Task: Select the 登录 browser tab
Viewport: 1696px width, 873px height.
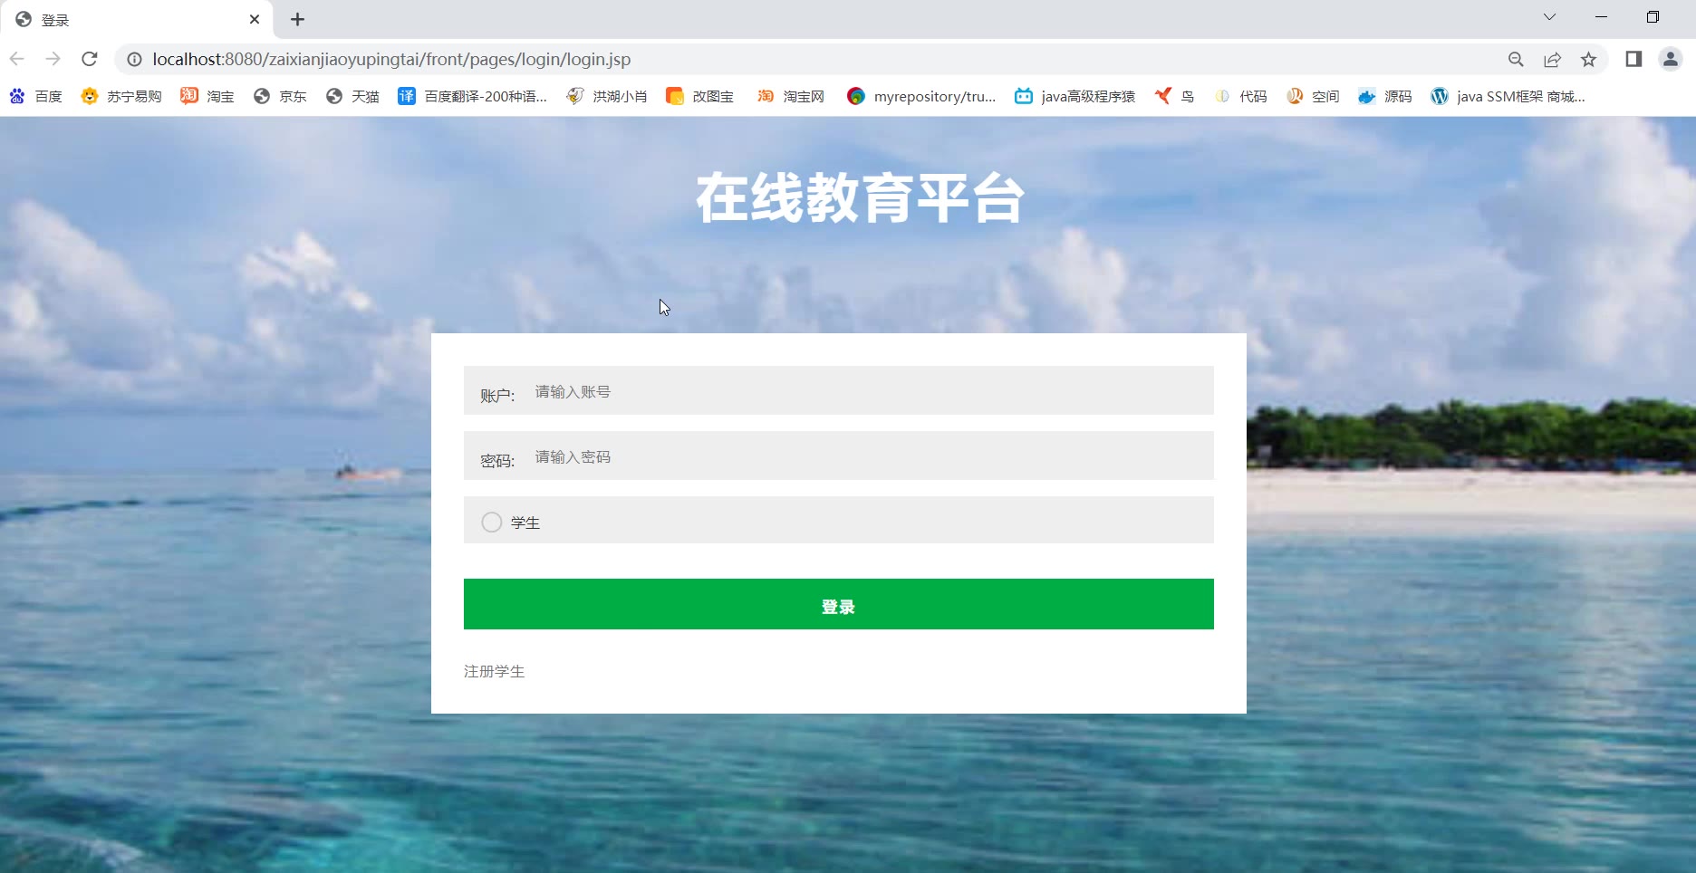Action: [136, 19]
